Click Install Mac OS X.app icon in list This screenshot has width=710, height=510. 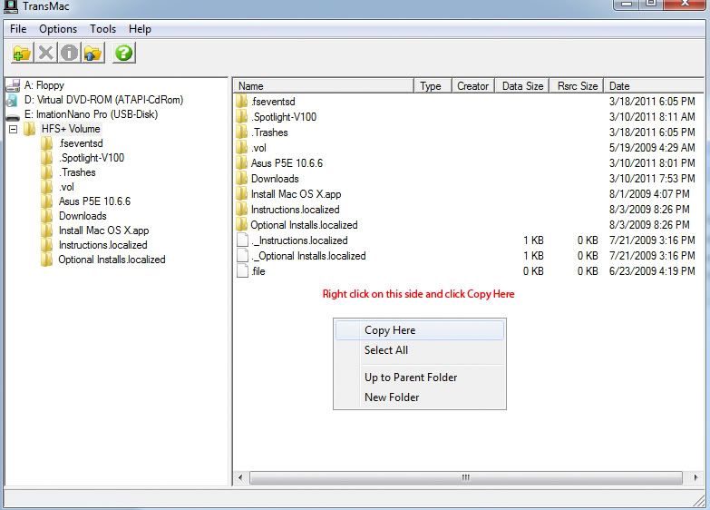click(x=242, y=193)
